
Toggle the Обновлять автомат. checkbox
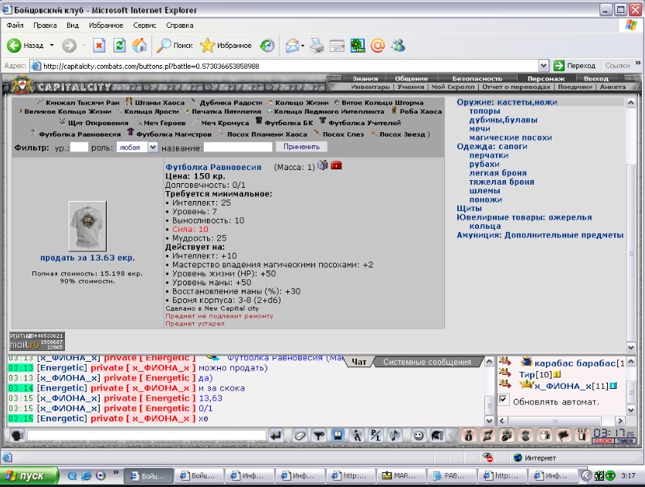click(x=504, y=400)
